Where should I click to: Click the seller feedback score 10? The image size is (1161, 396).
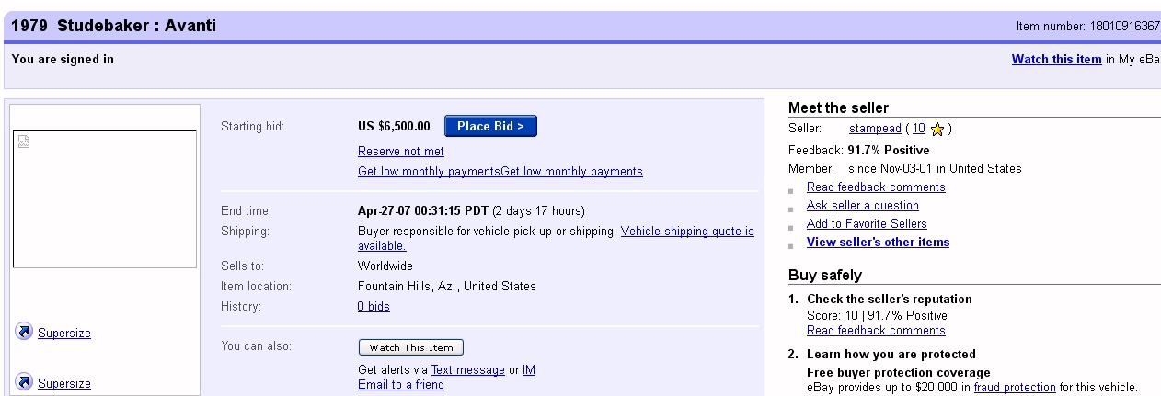pyautogui.click(x=919, y=130)
